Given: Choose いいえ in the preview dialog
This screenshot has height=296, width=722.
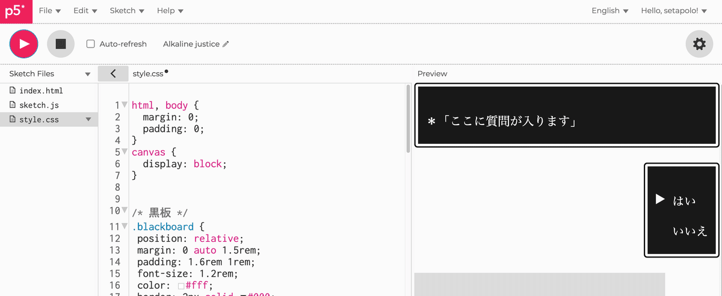Looking at the screenshot, I should (690, 231).
